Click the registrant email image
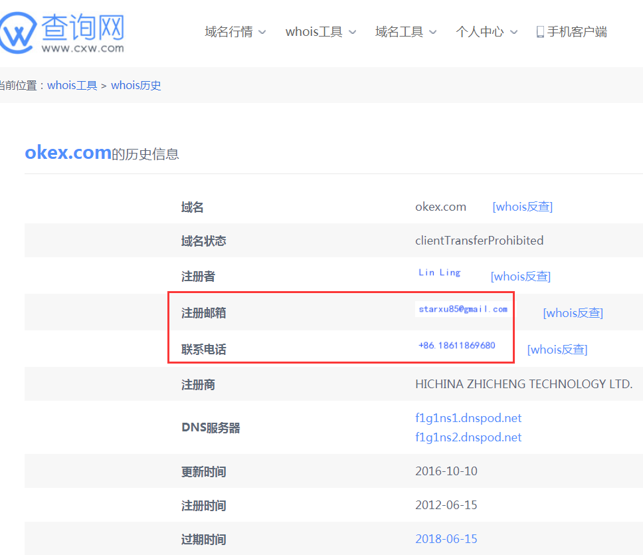This screenshot has height=555, width=643. (x=463, y=309)
